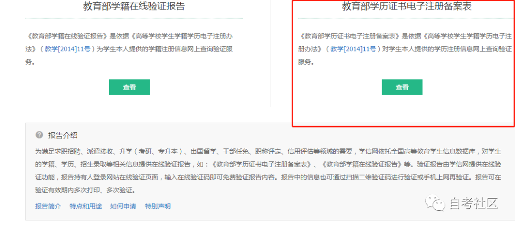Open 教学[2014]11号 link in the 学籍 report description

click(67, 49)
